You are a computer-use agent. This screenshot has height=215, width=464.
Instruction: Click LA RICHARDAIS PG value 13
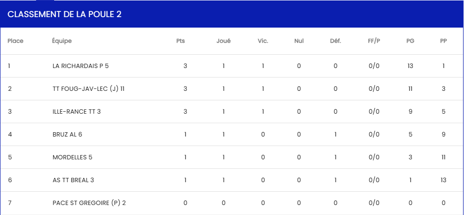point(410,66)
